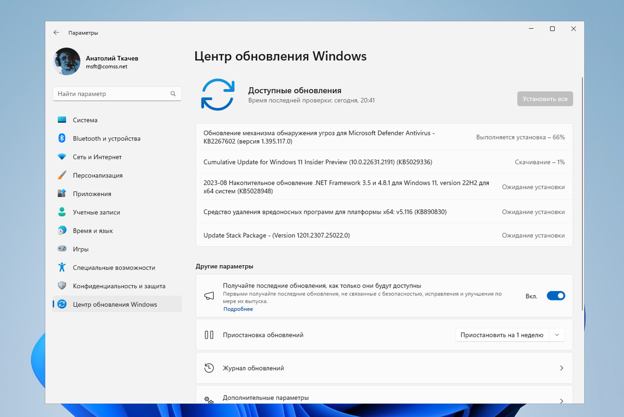Click the Система monitor icon

pos(62,120)
